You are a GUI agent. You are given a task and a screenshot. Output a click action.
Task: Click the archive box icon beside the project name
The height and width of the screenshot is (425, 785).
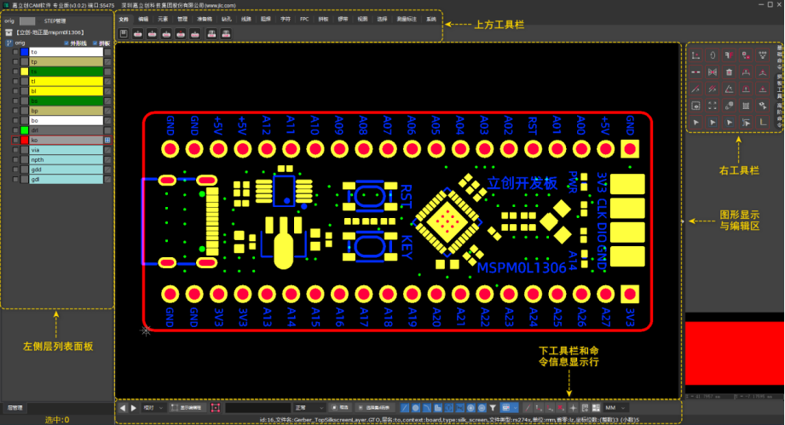9,32
